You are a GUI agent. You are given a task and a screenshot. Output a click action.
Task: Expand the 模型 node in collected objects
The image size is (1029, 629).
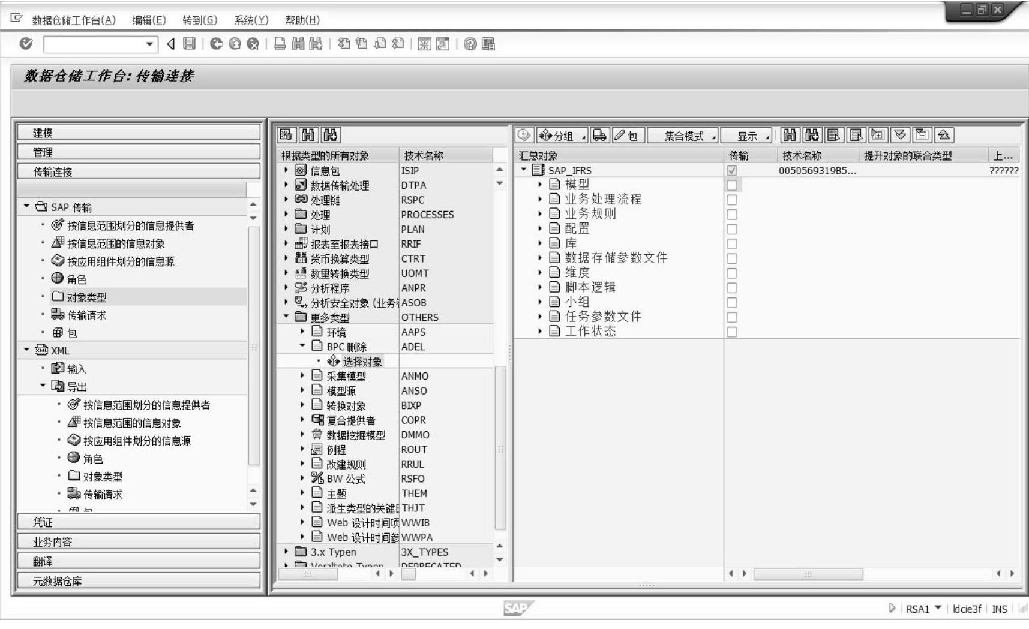point(540,185)
